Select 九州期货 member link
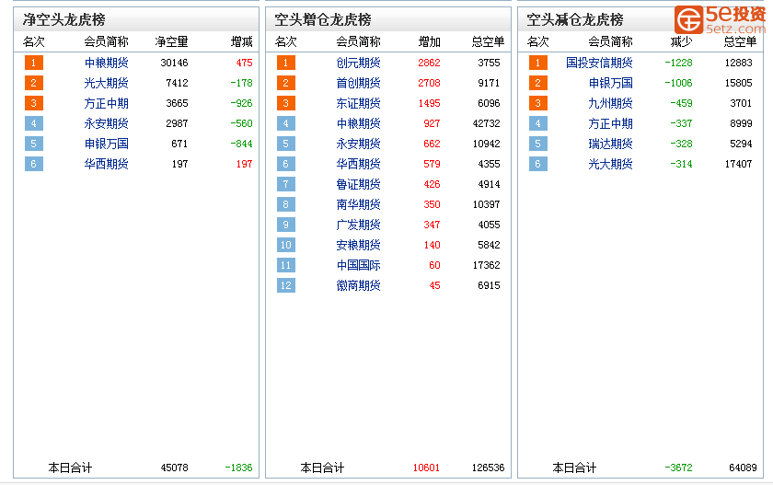 coord(611,103)
